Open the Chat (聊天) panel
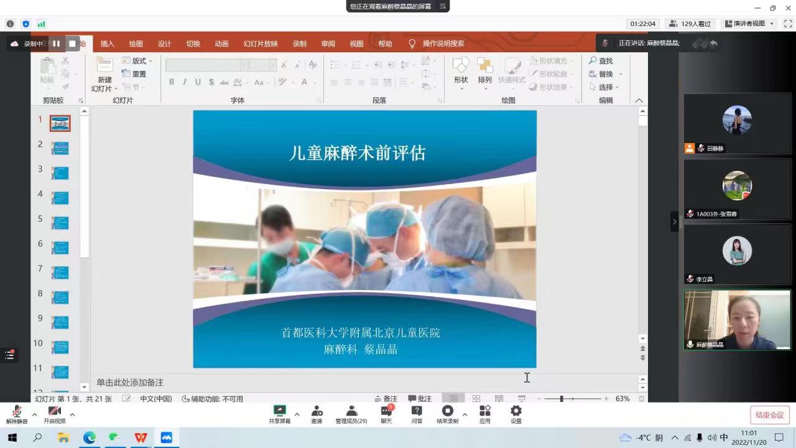The width and height of the screenshot is (796, 448). (386, 414)
